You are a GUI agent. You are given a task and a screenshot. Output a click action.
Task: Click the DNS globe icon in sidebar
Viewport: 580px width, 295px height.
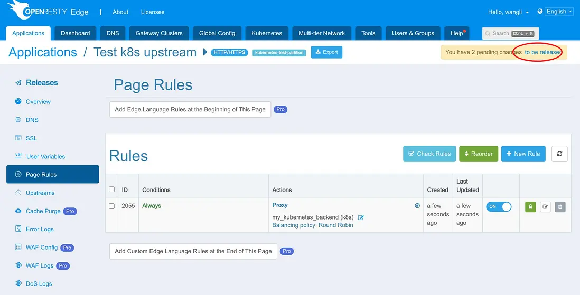(x=18, y=120)
